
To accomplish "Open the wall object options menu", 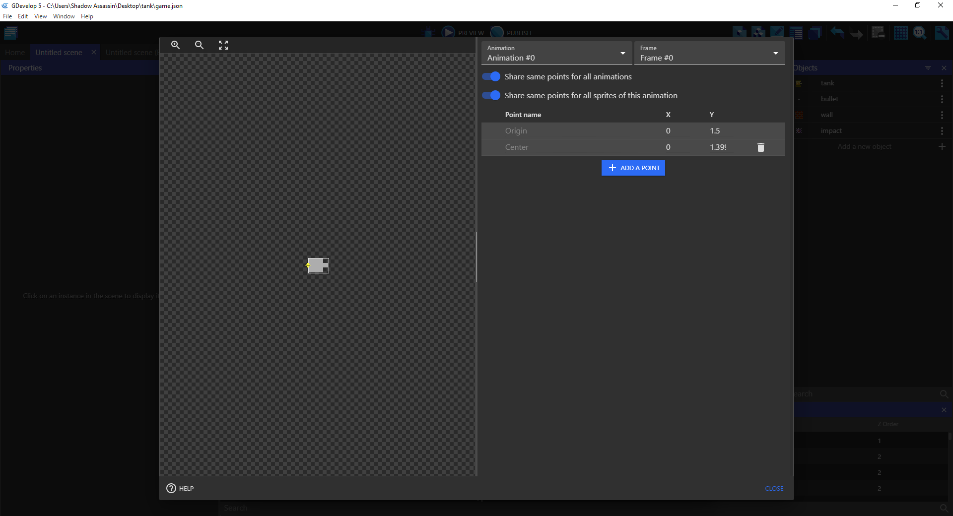I will pyautogui.click(x=942, y=115).
